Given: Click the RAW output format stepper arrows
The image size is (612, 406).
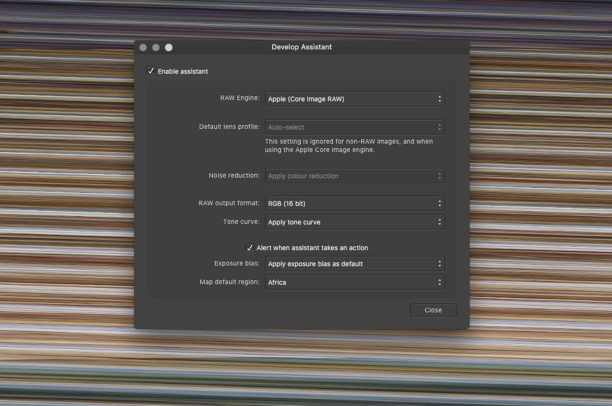Looking at the screenshot, I should pyautogui.click(x=440, y=203).
